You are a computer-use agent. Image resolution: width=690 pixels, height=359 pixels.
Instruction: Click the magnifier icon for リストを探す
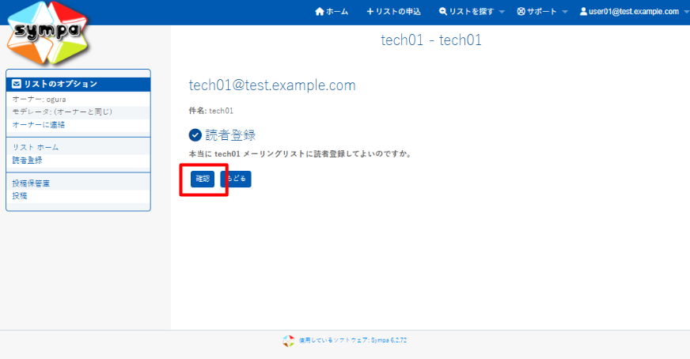(x=443, y=11)
